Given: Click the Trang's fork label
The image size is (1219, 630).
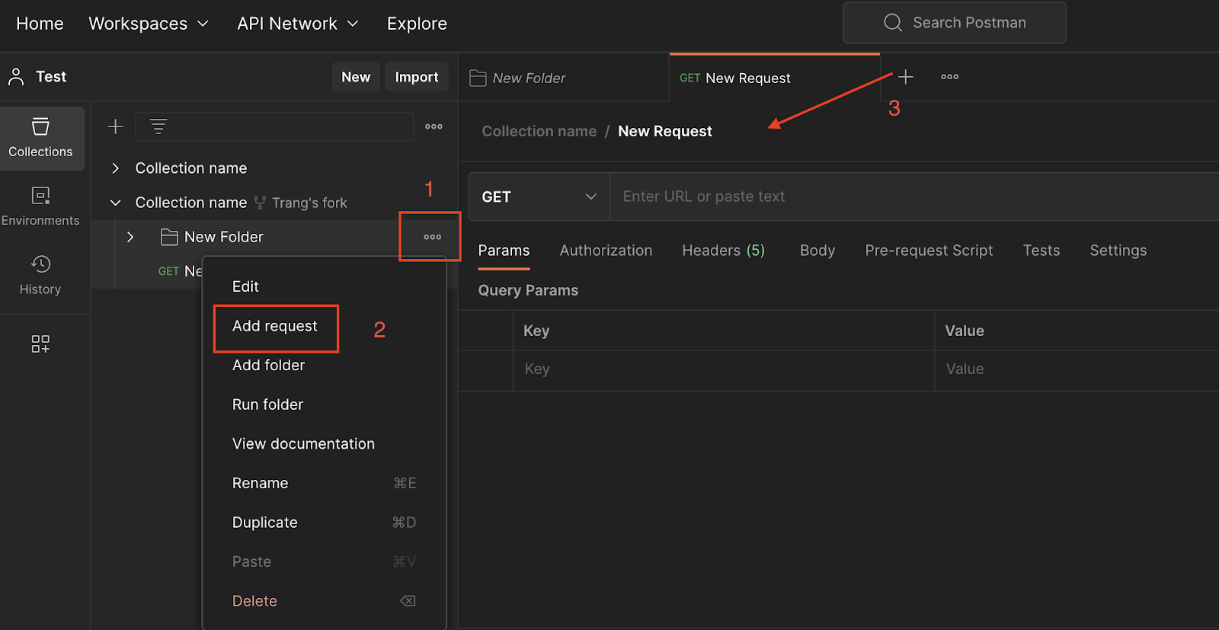Looking at the screenshot, I should [309, 203].
